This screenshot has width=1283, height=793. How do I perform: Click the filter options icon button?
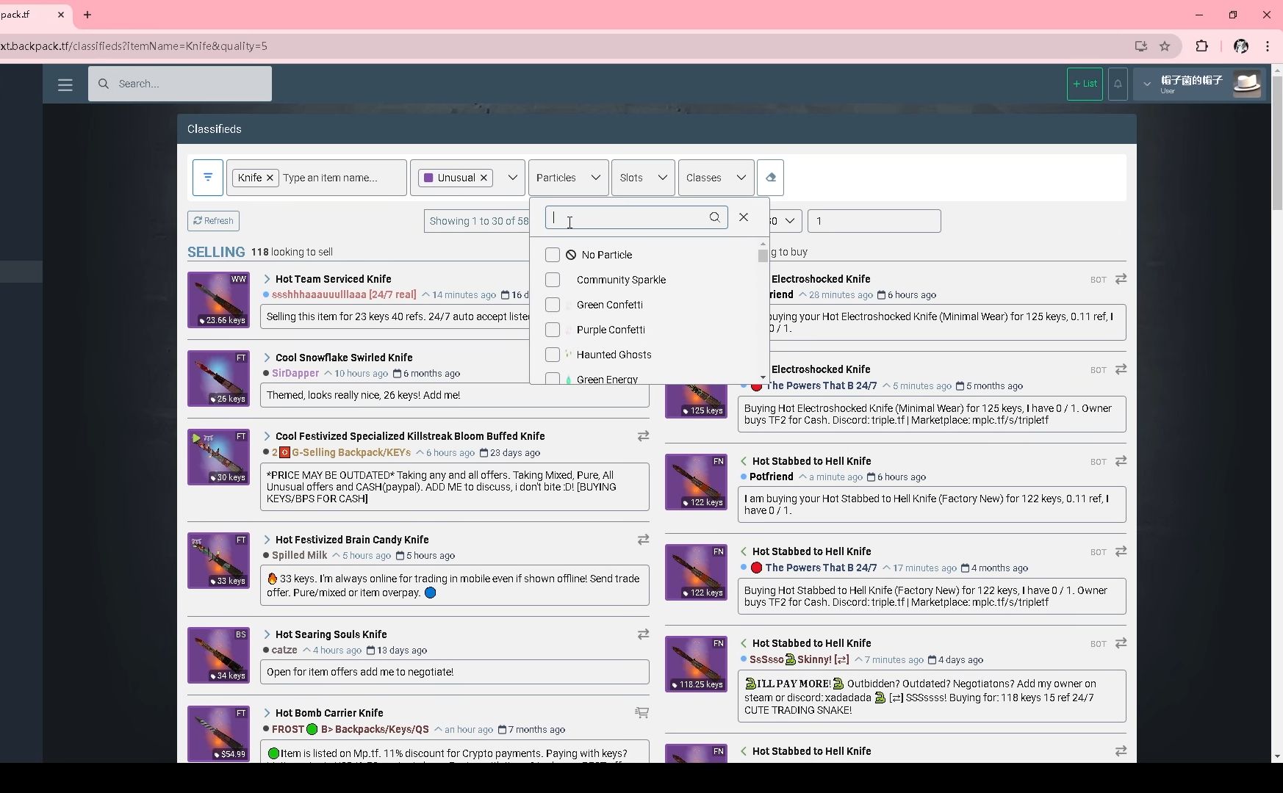coord(208,178)
